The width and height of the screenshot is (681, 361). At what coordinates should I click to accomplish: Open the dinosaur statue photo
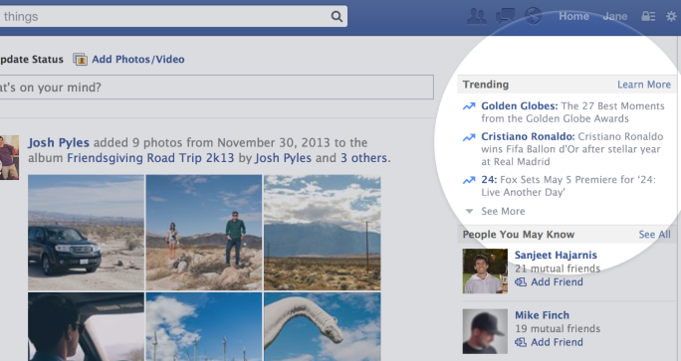pos(323,327)
